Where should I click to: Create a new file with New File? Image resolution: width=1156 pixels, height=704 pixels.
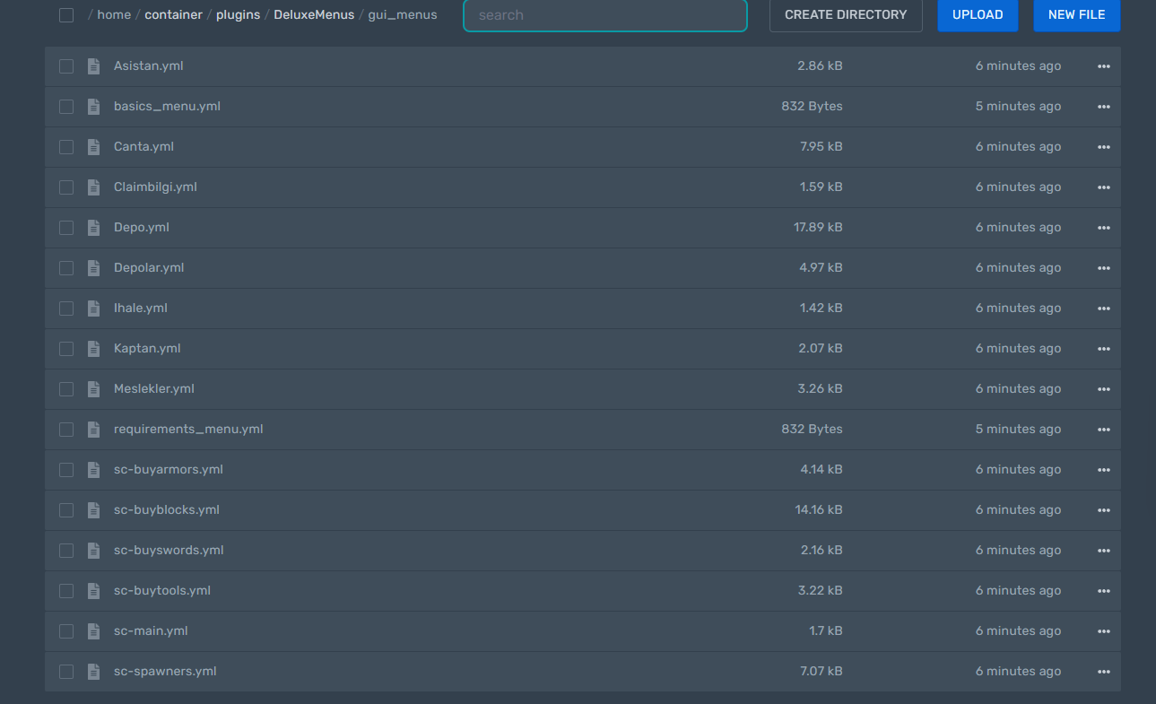pos(1077,15)
